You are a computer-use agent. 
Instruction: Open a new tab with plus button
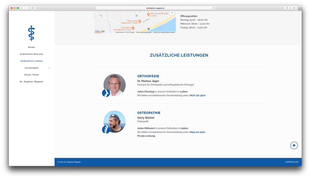(x=300, y=9)
